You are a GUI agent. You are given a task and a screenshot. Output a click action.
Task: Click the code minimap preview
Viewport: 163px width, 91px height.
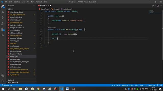(151, 12)
